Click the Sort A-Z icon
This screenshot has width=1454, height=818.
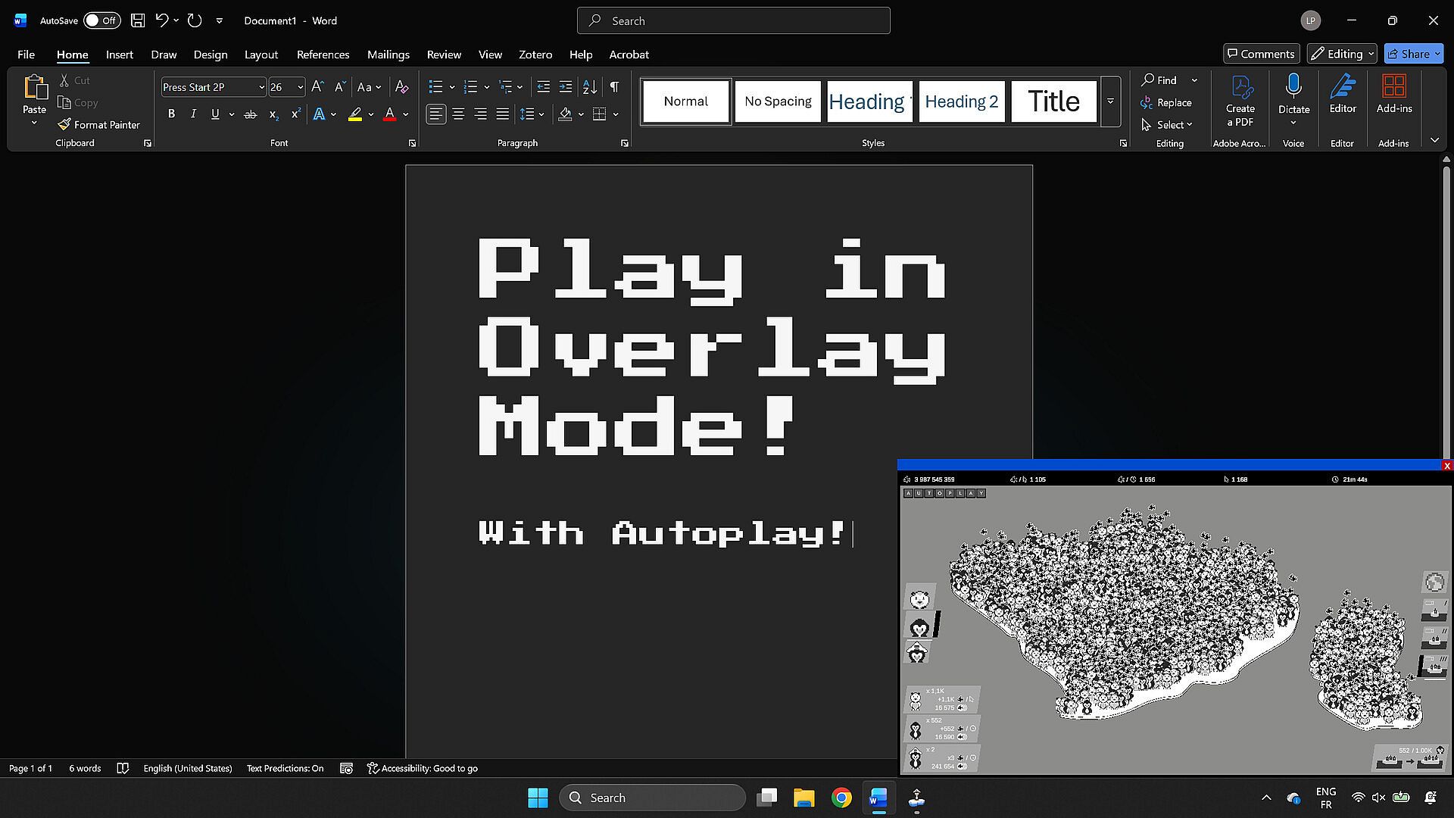[x=590, y=87]
